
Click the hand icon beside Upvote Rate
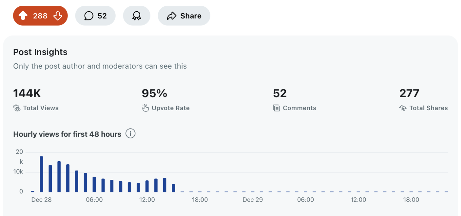click(145, 108)
